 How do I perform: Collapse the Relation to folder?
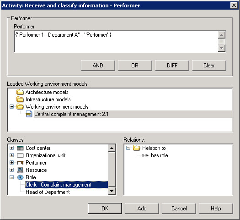(x=128, y=148)
